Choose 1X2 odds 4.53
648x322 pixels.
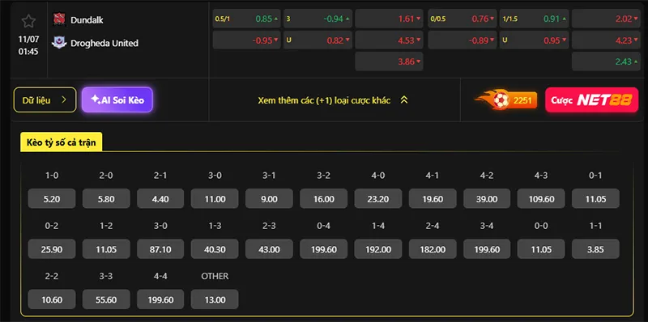tap(389, 40)
